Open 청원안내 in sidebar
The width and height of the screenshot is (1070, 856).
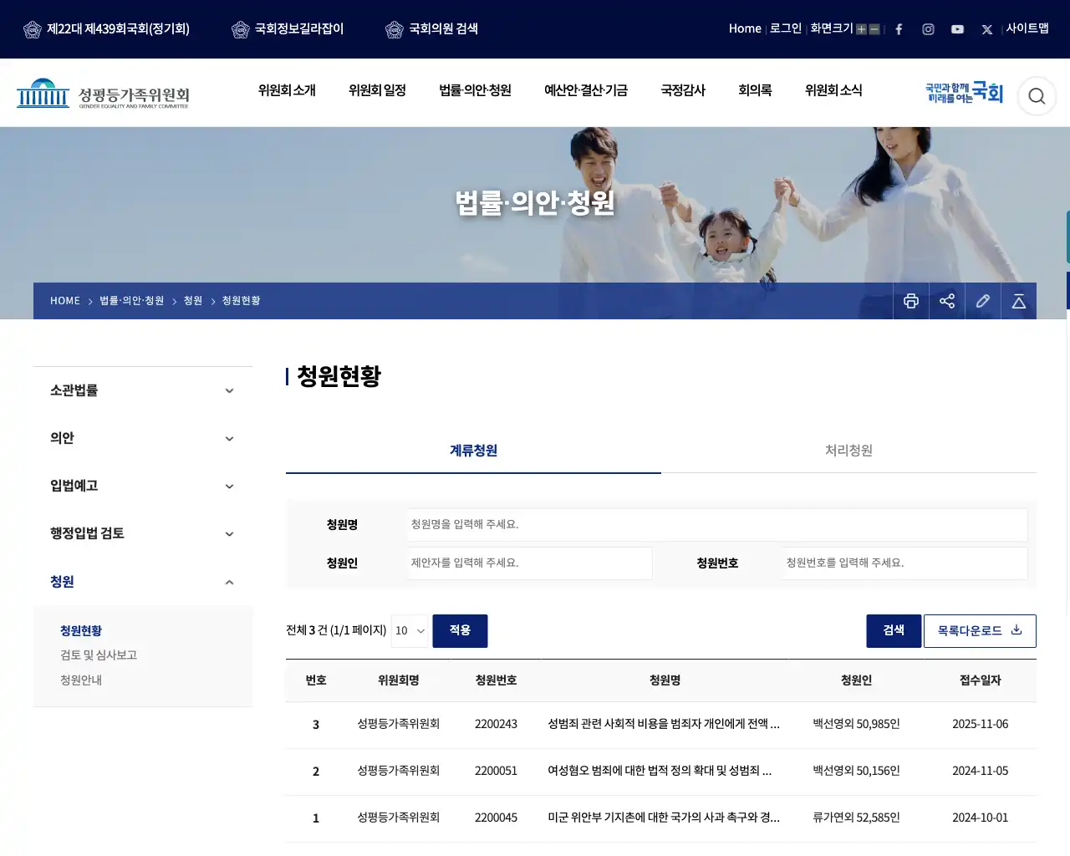pos(81,680)
